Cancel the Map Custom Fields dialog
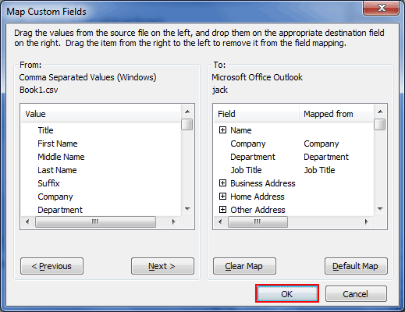405x312 pixels. pos(356,294)
